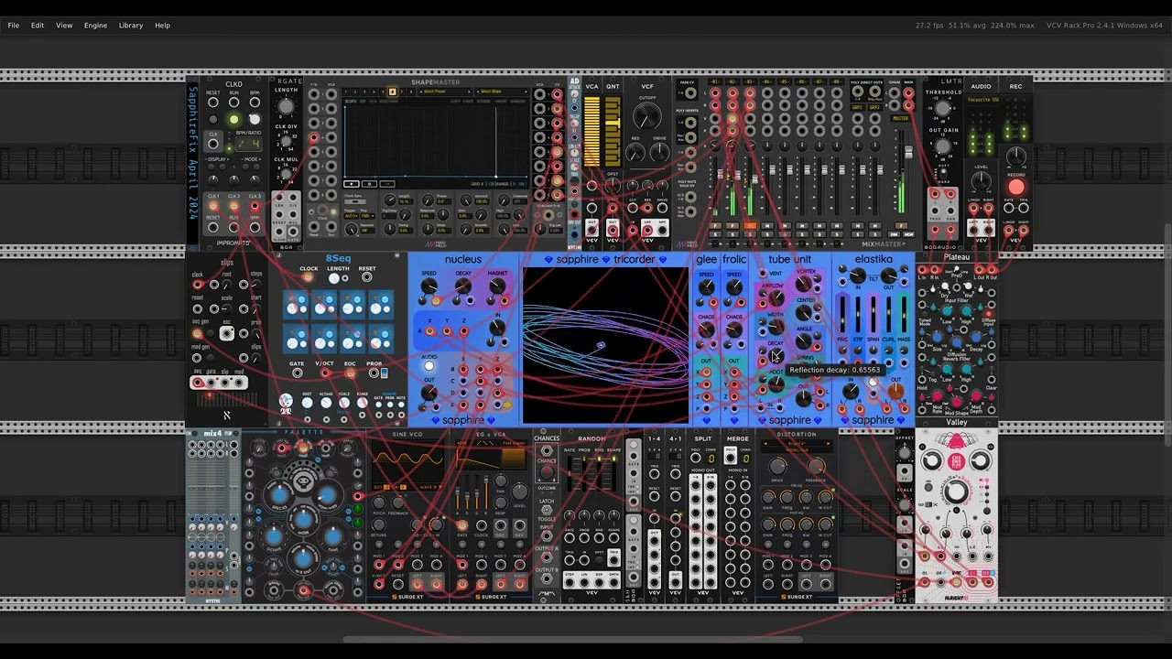Click the nucleus MAGNET knob
This screenshot has width=1172, height=659.
pyautogui.click(x=497, y=286)
